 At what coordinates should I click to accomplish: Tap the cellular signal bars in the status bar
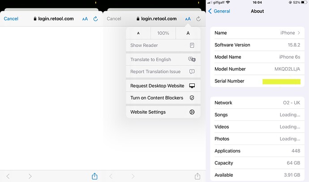click(x=210, y=2)
